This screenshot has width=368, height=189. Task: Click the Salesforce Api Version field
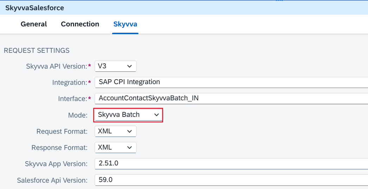tap(231, 180)
